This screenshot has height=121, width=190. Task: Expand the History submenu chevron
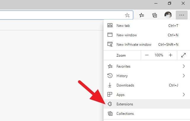coord(184,76)
